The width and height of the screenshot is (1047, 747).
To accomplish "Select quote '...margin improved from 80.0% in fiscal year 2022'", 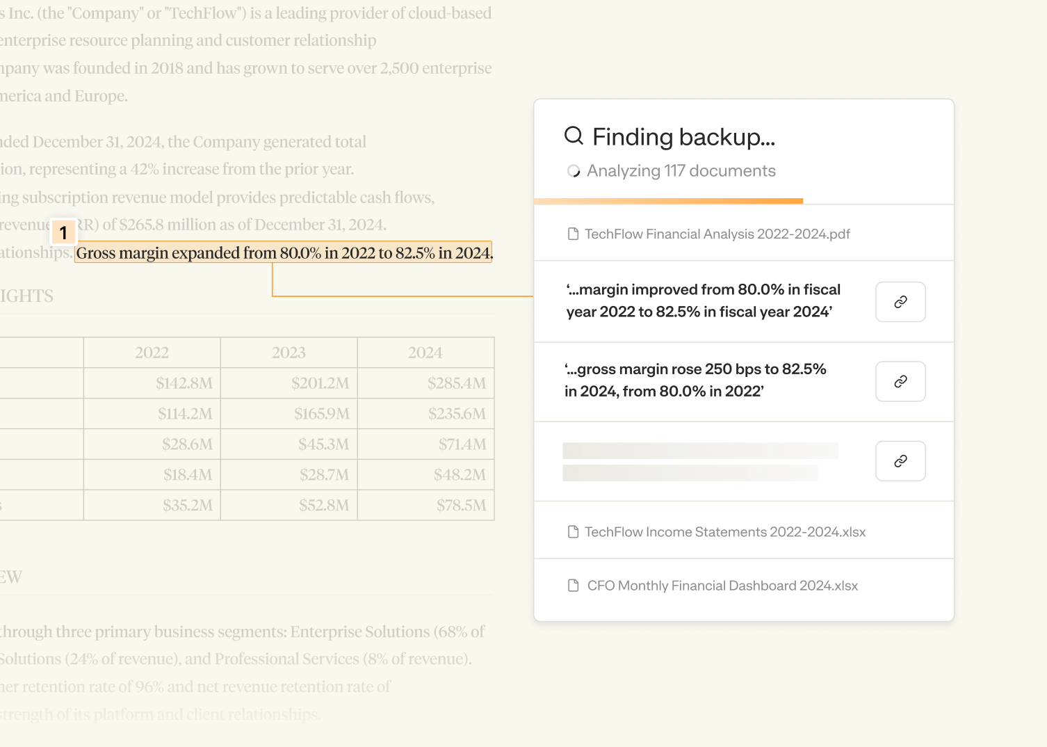I will pos(704,300).
